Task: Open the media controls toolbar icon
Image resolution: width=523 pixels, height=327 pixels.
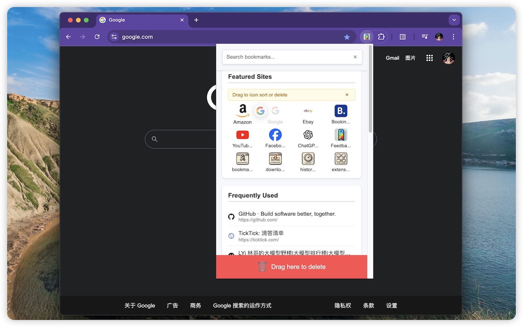Action: (x=425, y=37)
